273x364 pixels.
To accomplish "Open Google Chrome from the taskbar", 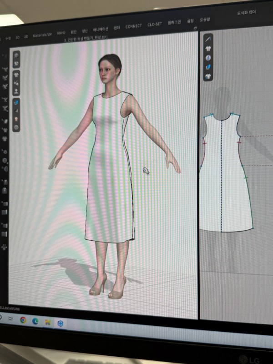I will 23,320.
